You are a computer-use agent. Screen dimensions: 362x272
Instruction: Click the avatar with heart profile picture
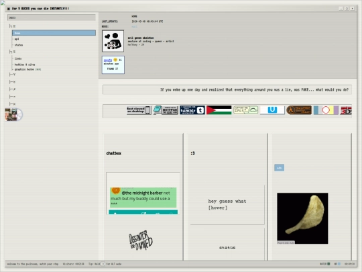pyautogui.click(x=113, y=41)
